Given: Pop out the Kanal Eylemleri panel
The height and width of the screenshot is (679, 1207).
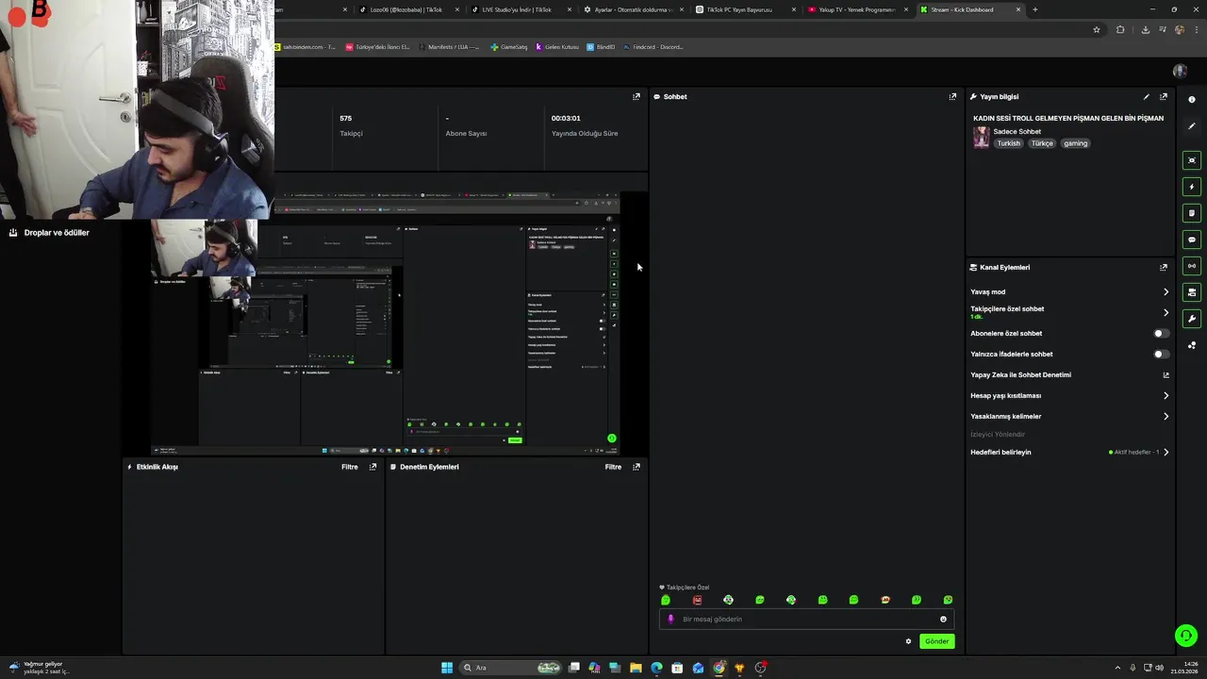Looking at the screenshot, I should click(1164, 267).
